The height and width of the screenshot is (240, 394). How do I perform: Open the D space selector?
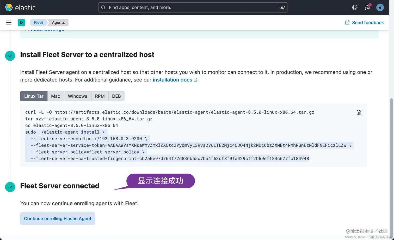[x=21, y=22]
